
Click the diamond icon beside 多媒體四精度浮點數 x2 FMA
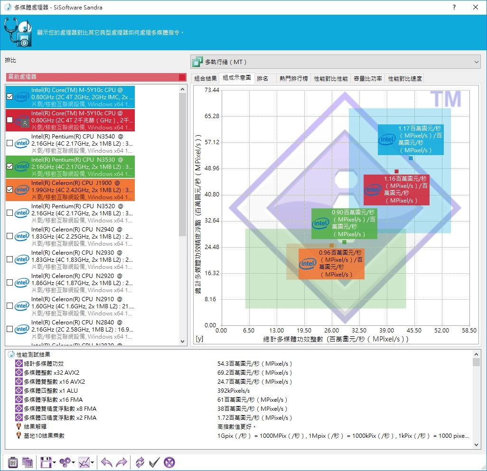19,417
